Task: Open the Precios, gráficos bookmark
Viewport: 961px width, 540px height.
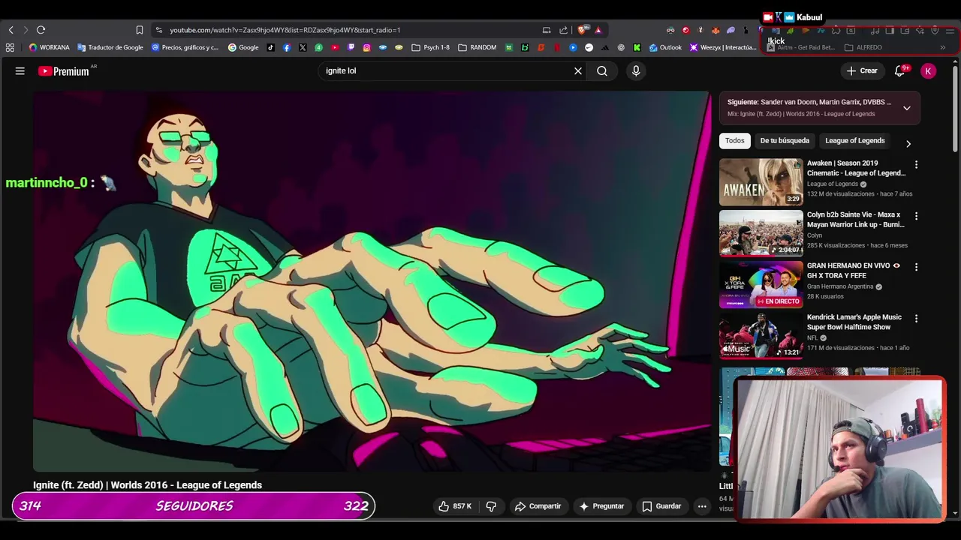Action: tap(185, 47)
